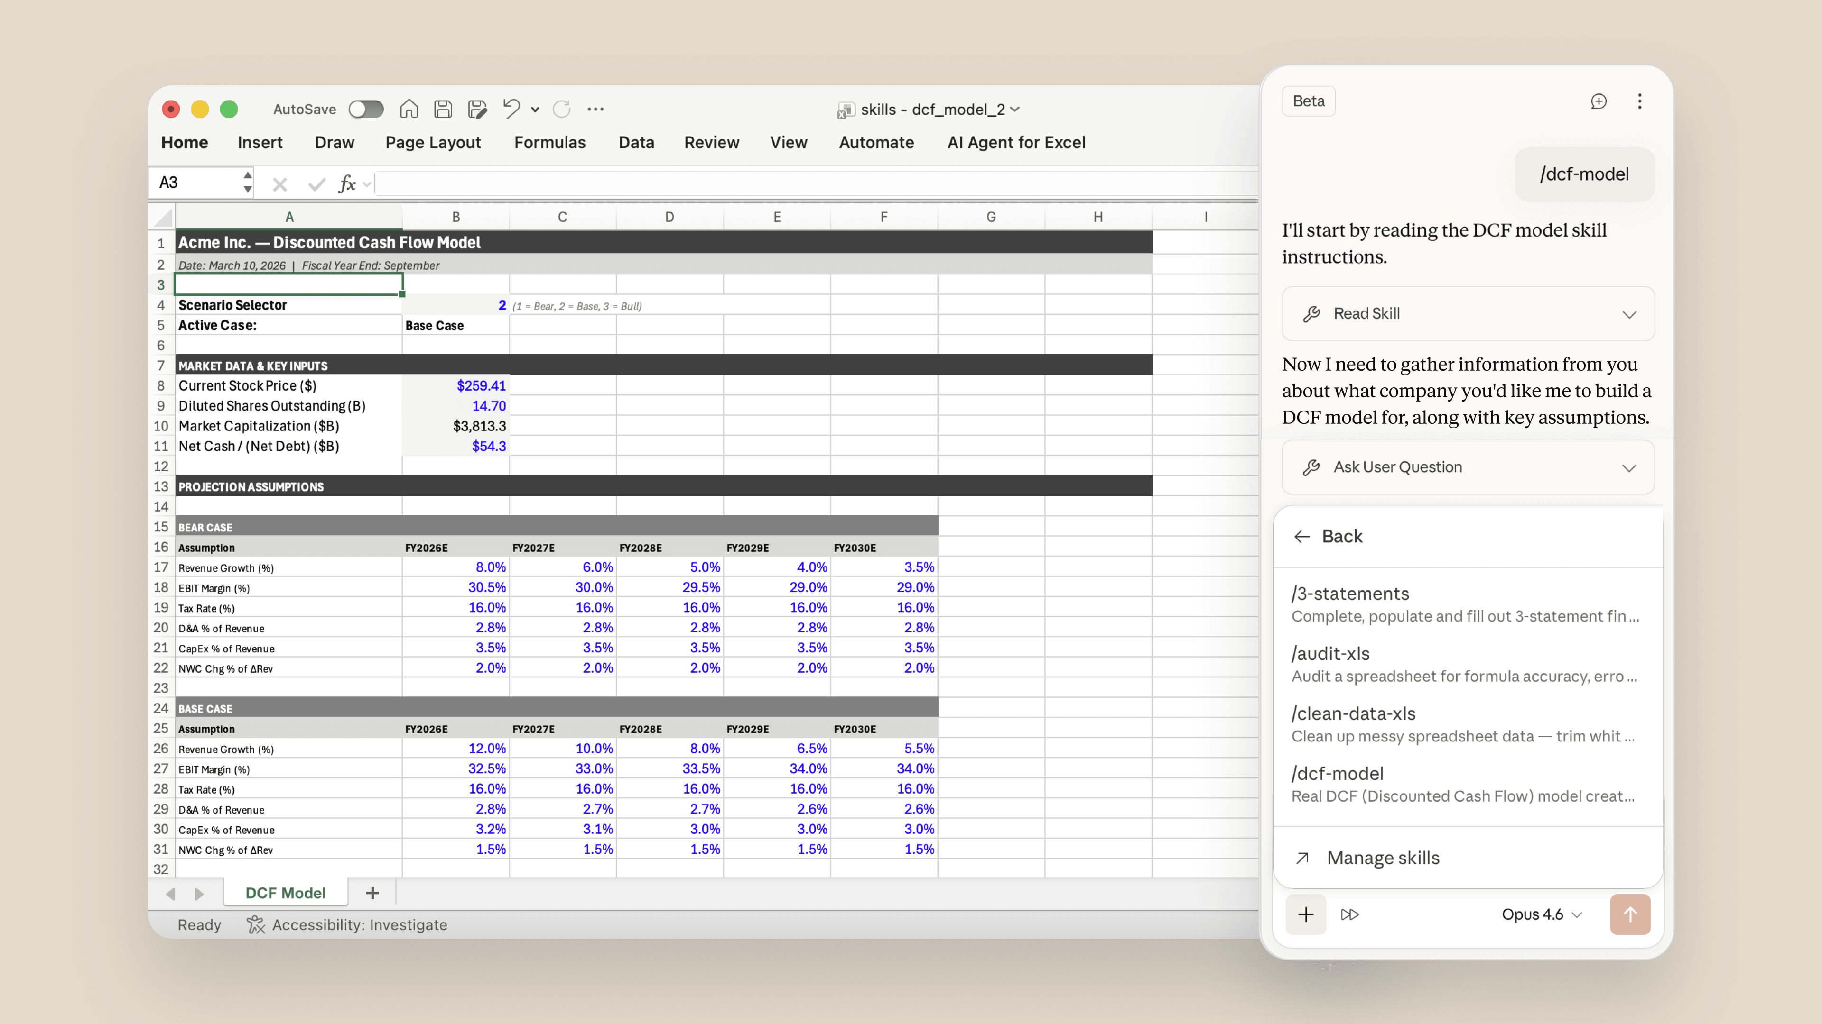The image size is (1822, 1024).
Task: Open Insert Function with the fx icon
Action: click(x=346, y=183)
